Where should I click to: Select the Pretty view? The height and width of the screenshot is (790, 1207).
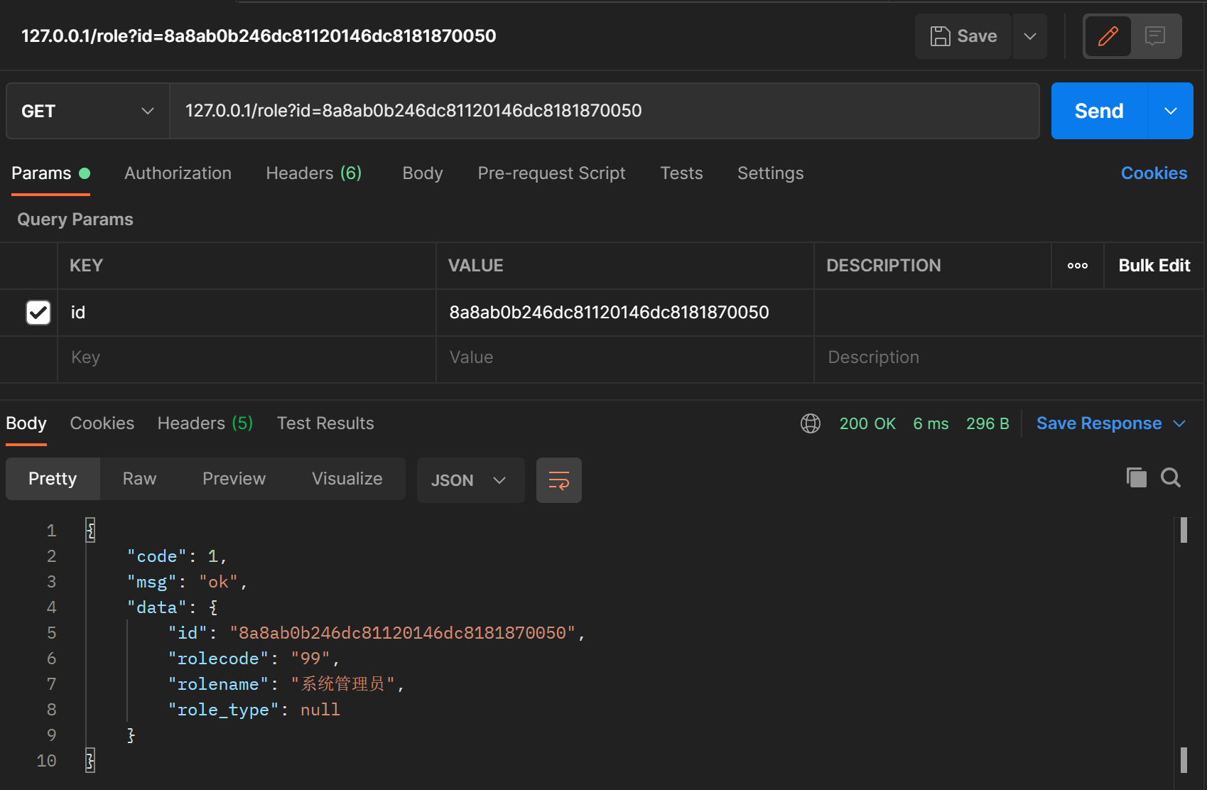(53, 479)
